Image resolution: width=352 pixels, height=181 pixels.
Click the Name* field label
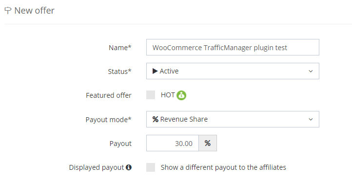point(120,48)
